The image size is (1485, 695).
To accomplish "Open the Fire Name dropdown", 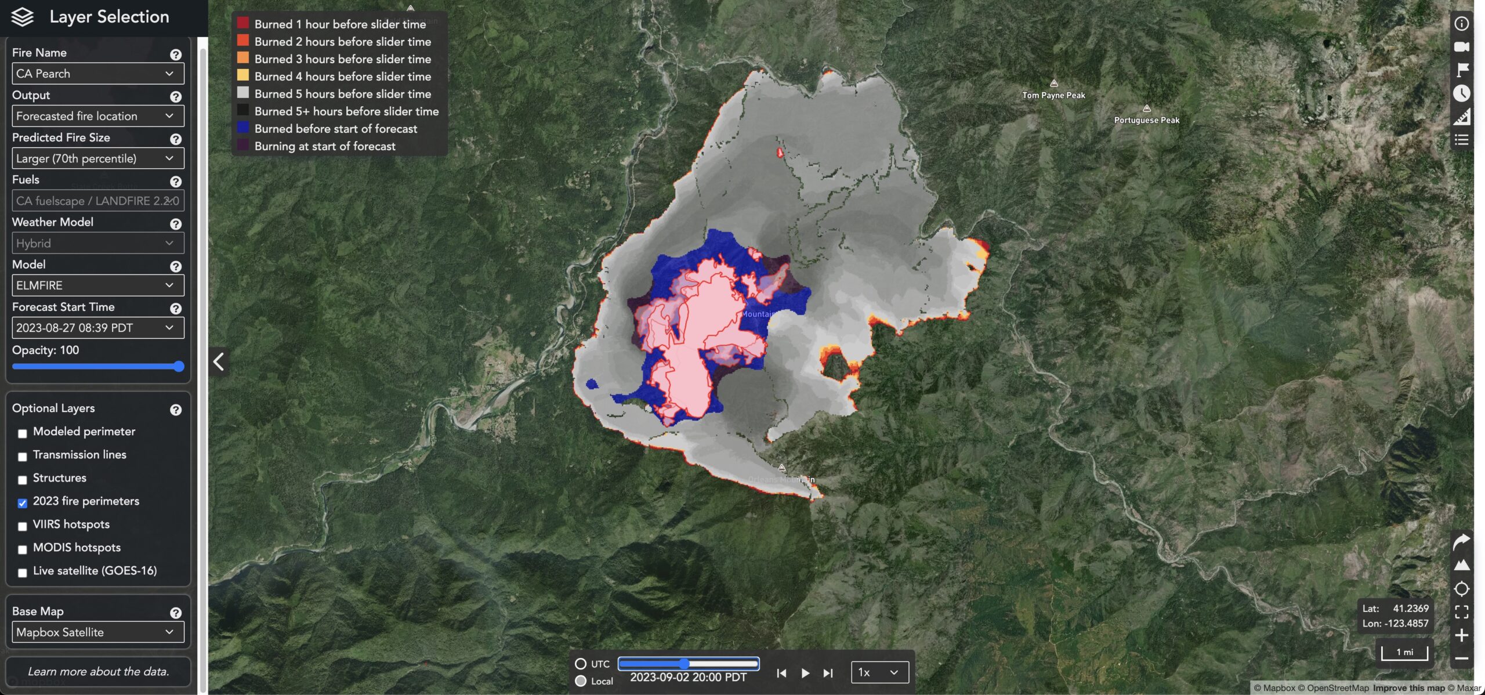I will 97,73.
